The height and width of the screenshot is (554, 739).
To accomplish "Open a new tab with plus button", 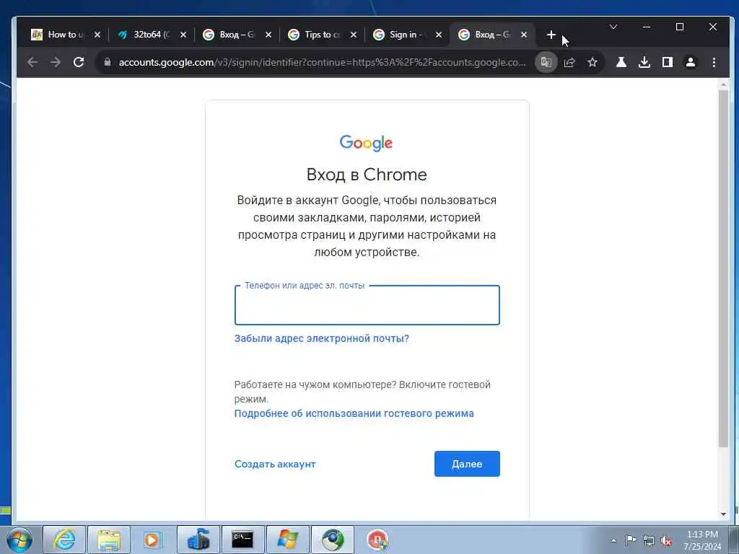I will point(551,35).
